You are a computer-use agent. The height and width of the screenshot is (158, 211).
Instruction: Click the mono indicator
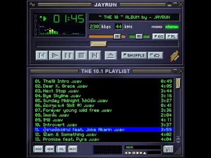tap(157, 27)
